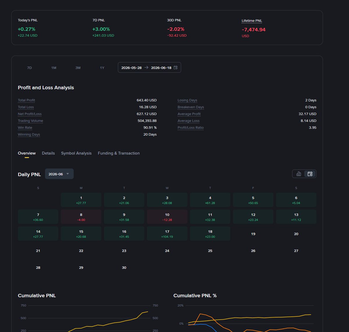Click the Trading Volume label
Screen dimensions: 349x332
(31, 121)
